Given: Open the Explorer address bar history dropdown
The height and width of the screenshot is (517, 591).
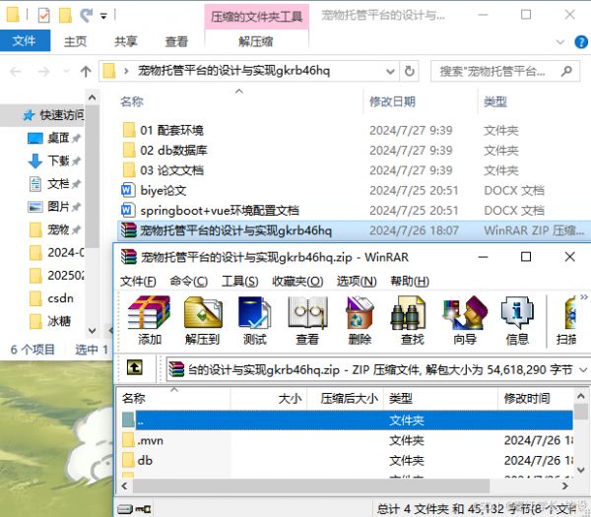Looking at the screenshot, I should 391,71.
